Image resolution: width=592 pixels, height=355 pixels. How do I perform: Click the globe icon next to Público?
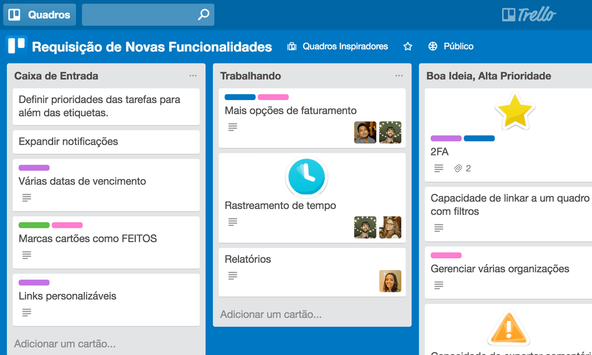[x=433, y=46]
